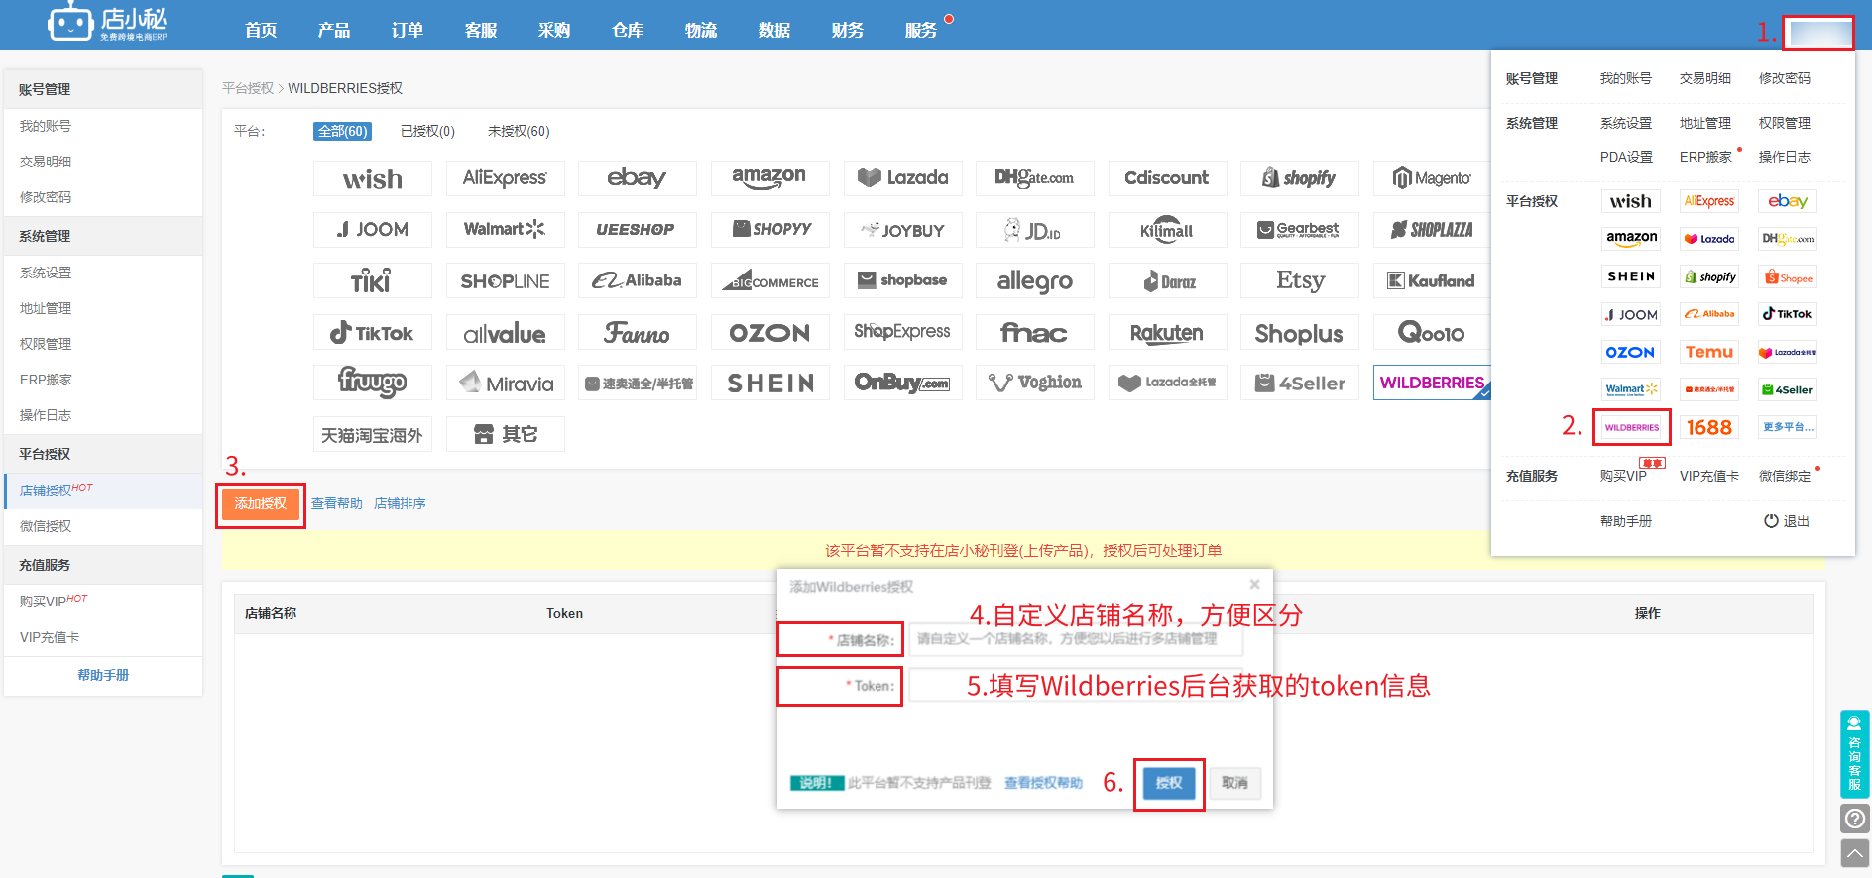This screenshot has width=1872, height=878.
Task: Select WILDBERRIES platform in main grid
Action: [1433, 383]
